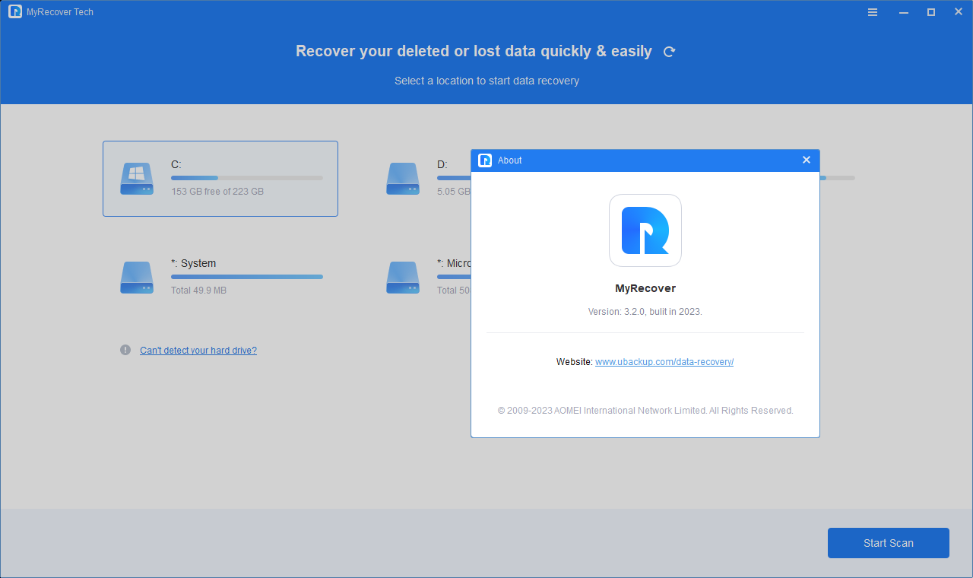The height and width of the screenshot is (578, 973).
Task: Open the www.ubackup.com/data-recovery/ website link
Action: (x=664, y=362)
